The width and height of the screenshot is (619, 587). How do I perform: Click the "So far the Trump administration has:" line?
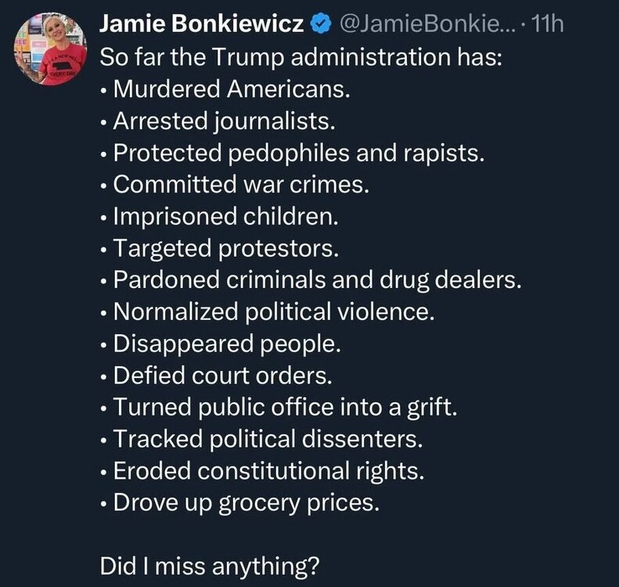click(x=301, y=57)
